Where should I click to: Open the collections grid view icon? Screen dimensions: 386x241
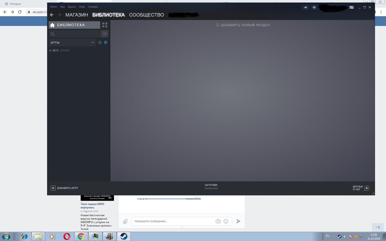click(105, 25)
